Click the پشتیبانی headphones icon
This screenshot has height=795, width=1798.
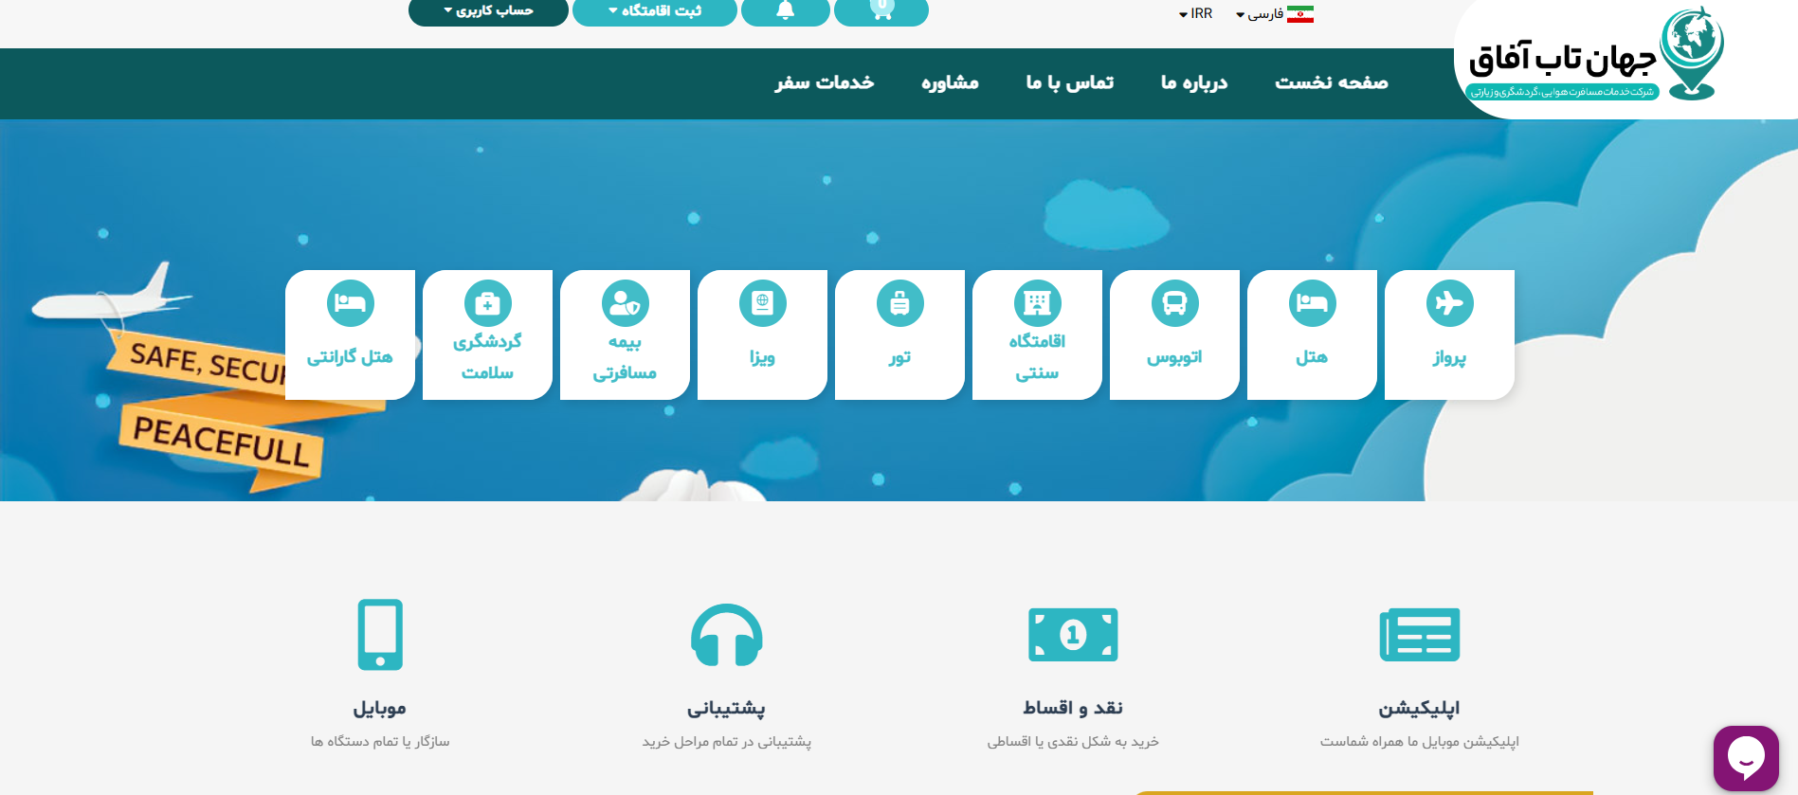(727, 634)
